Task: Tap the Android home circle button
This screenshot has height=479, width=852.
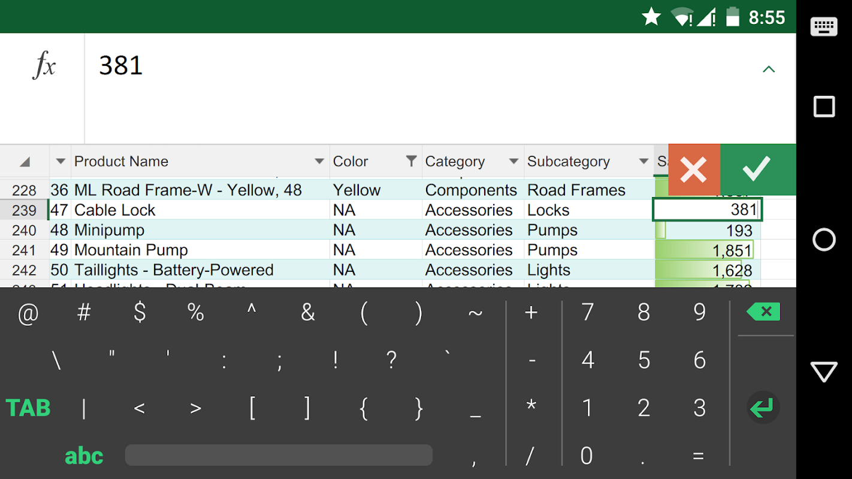Action: pyautogui.click(x=824, y=239)
